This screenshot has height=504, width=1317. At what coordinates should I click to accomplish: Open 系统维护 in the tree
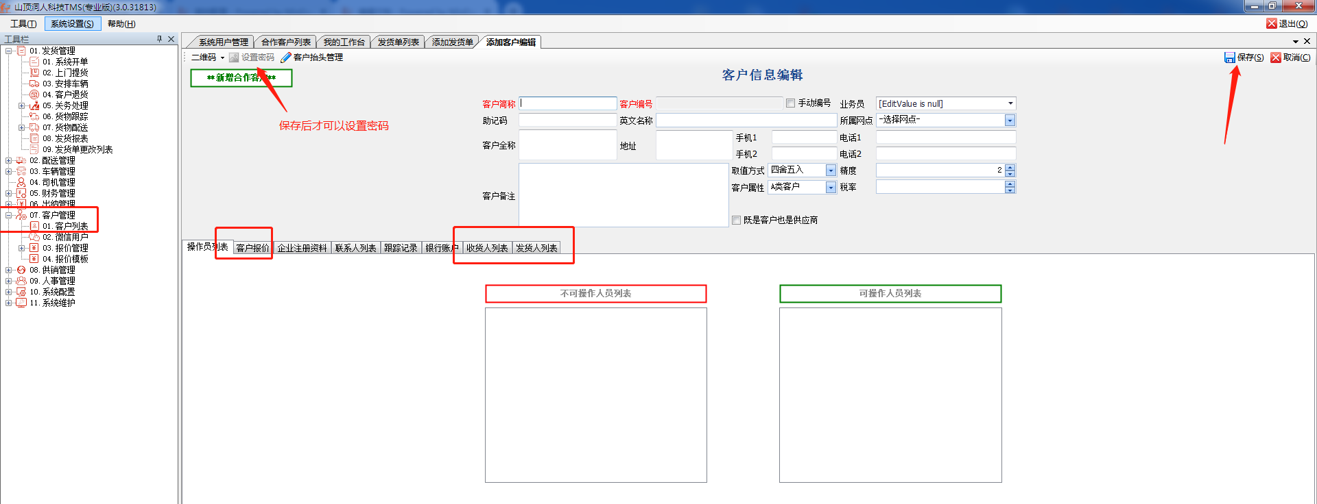click(x=58, y=303)
